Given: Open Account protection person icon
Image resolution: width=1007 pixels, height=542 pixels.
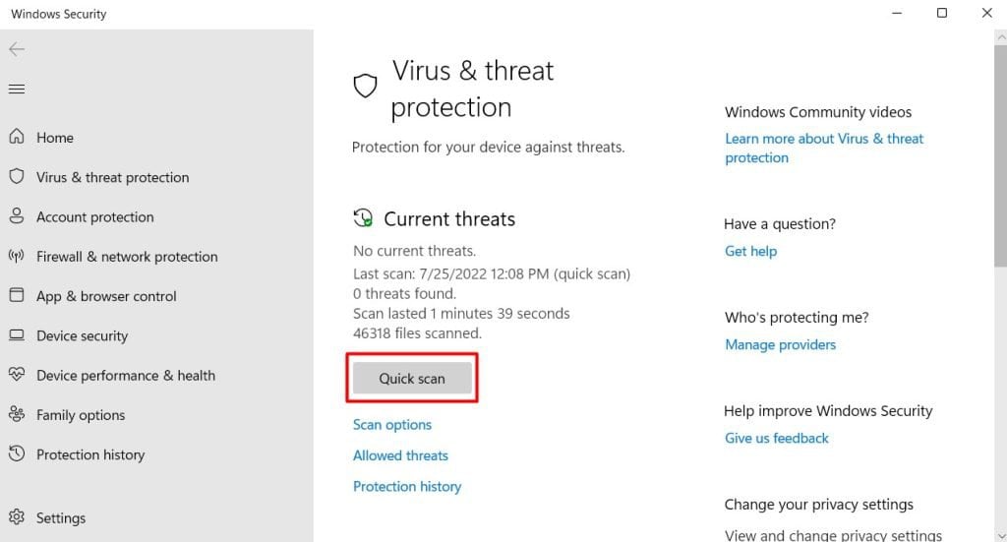Looking at the screenshot, I should click(17, 215).
